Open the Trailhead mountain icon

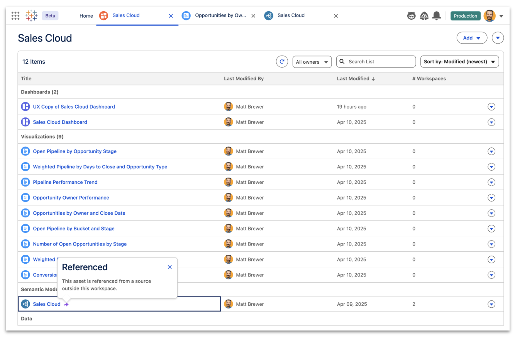coord(424,16)
